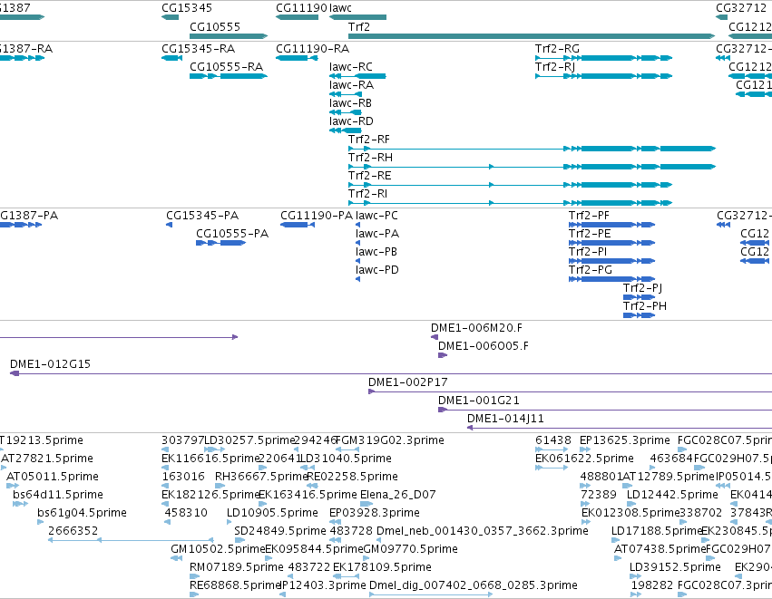Select the AT05011.5prime EST label
This screenshot has width=772, height=599.
pos(53,477)
